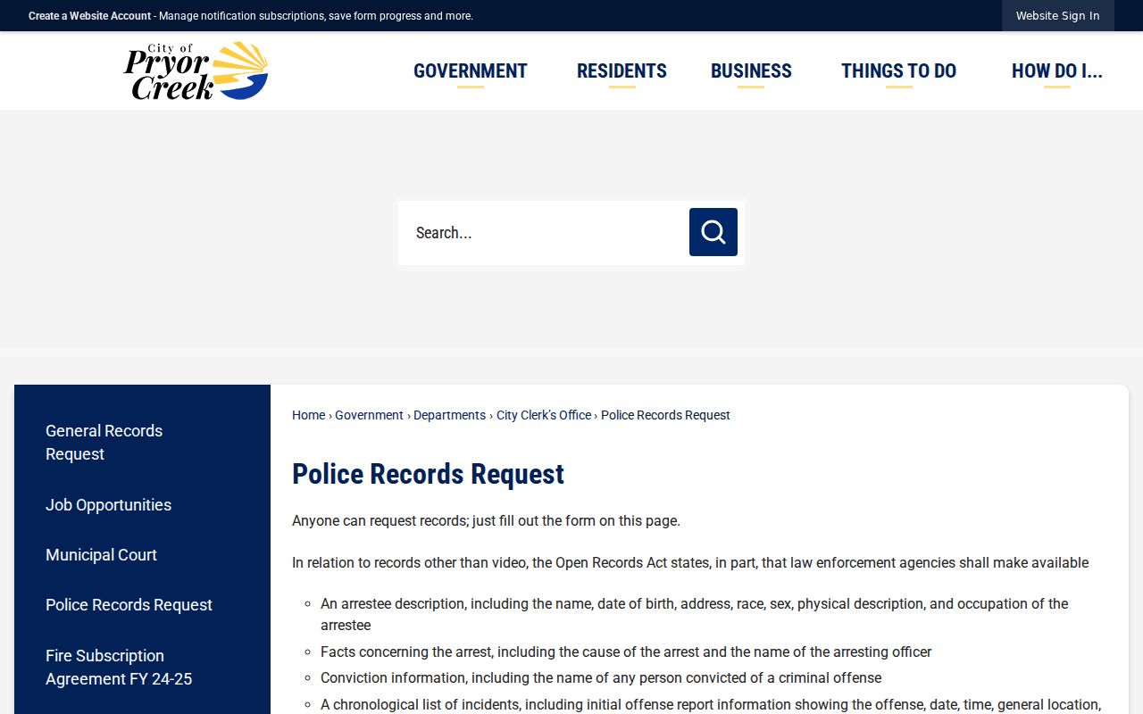The width and height of the screenshot is (1143, 714).
Task: Click the Open Records Act paragraph
Action: click(690, 562)
